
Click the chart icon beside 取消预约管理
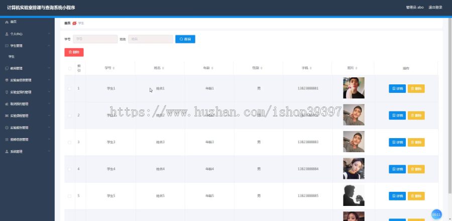7,104
